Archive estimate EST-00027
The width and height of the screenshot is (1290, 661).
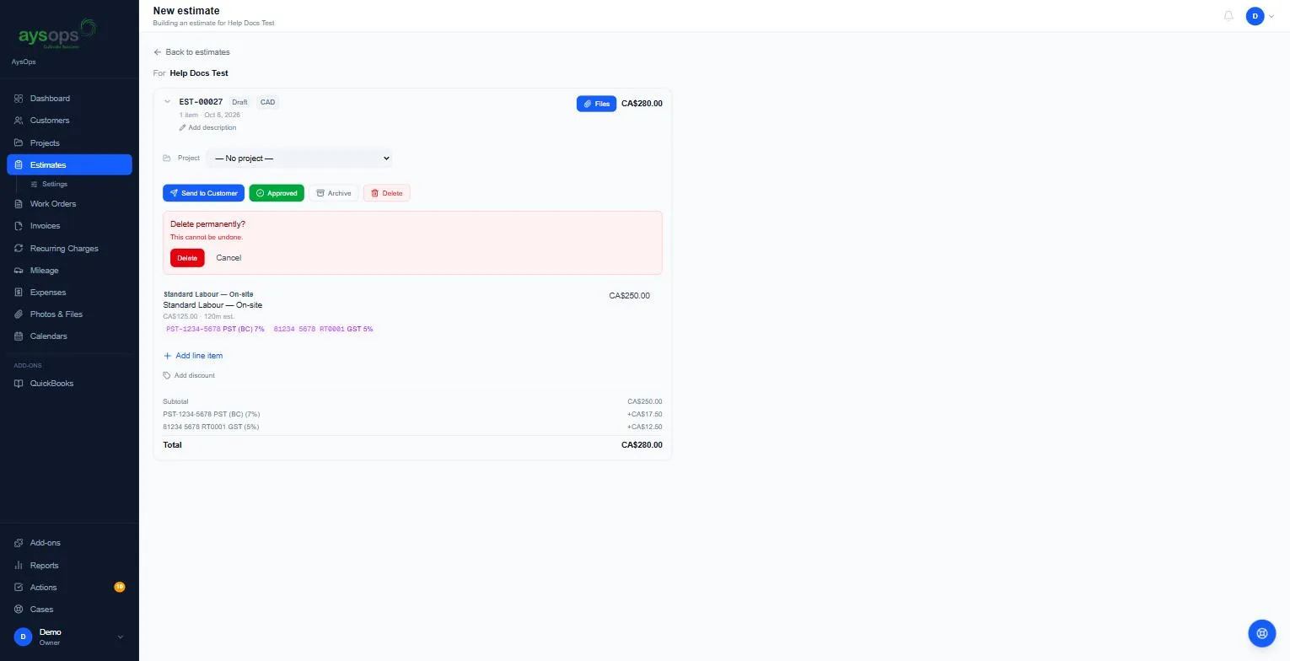(334, 193)
